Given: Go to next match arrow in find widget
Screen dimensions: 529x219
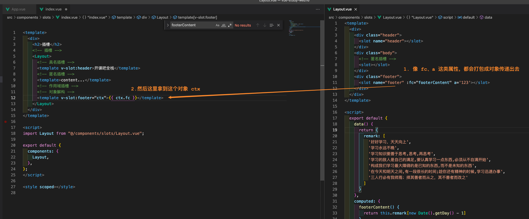Looking at the screenshot, I should click(265, 25).
